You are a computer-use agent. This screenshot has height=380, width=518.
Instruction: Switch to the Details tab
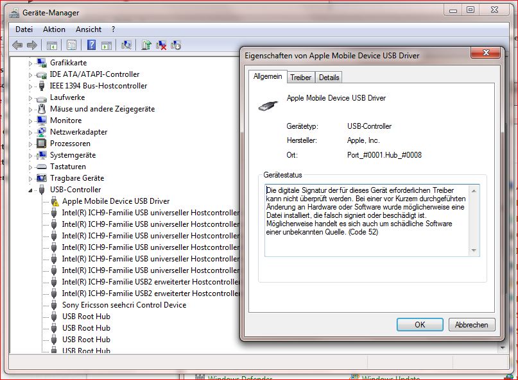coord(329,78)
